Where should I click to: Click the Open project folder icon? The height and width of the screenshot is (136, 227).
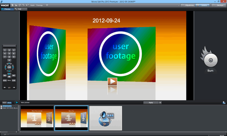click(x=16, y=5)
